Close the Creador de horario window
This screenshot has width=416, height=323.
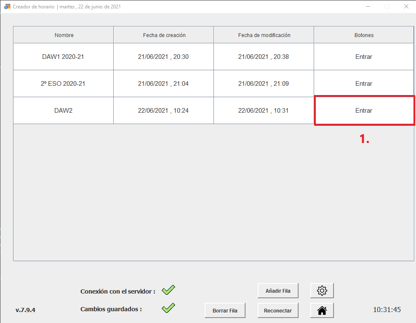click(x=406, y=6)
